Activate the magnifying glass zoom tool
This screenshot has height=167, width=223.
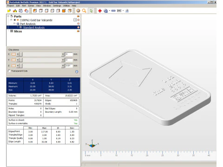tap(84, 11)
